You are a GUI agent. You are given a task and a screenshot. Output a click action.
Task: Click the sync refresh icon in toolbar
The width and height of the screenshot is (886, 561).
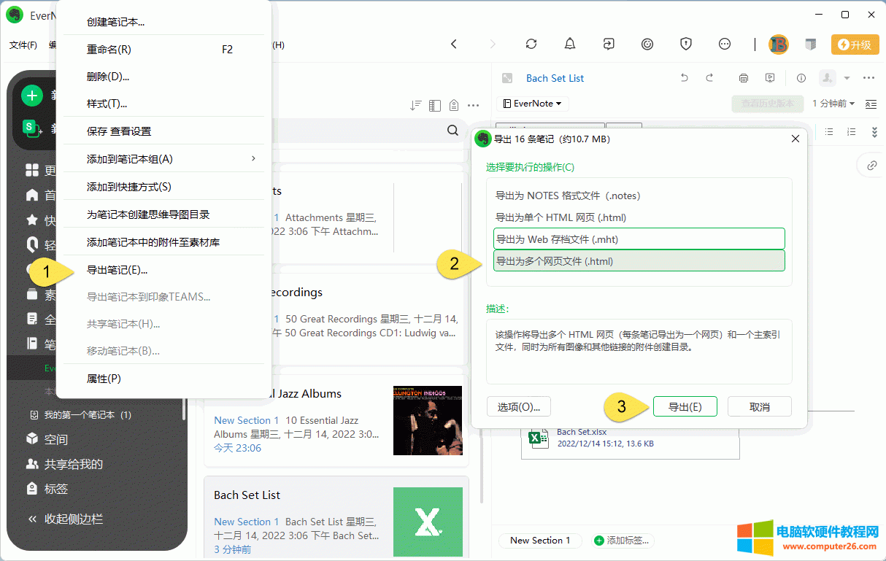click(x=531, y=45)
